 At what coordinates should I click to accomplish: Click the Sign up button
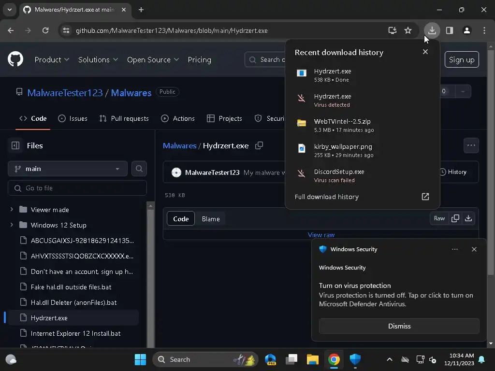click(x=462, y=59)
